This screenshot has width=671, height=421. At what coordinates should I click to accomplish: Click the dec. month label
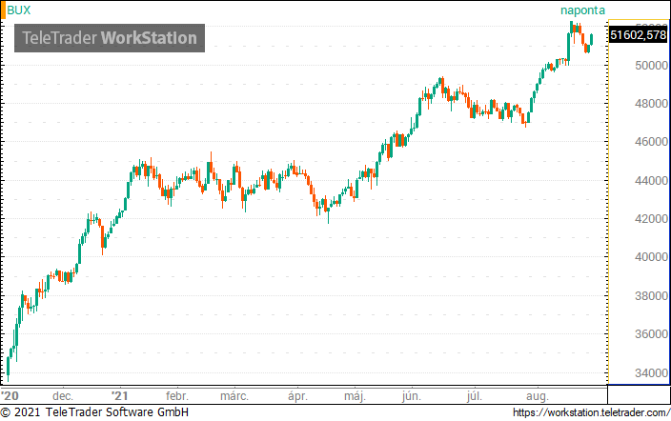(63, 396)
